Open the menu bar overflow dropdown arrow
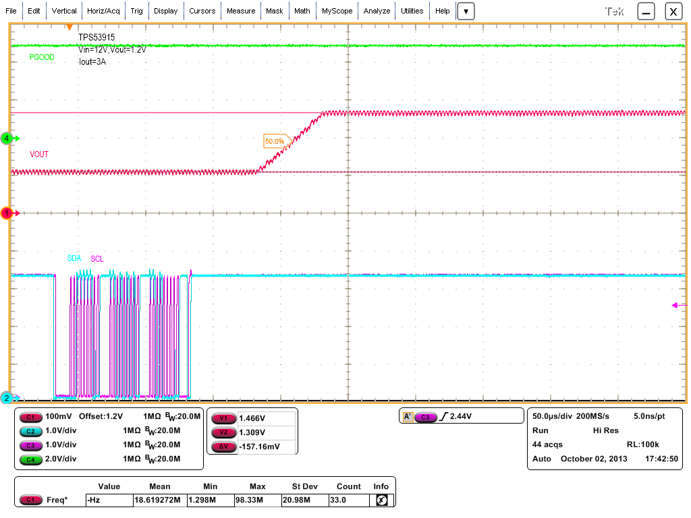The width and height of the screenshot is (691, 518). (466, 11)
